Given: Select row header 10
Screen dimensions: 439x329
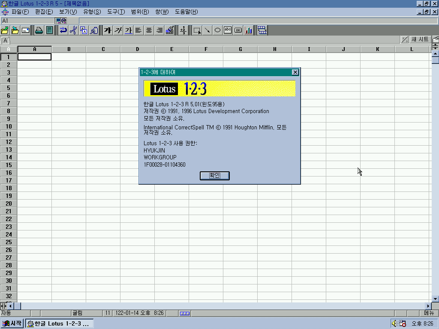Looking at the screenshot, I should click(9, 126).
